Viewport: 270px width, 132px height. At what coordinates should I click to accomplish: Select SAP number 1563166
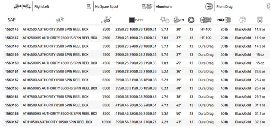point(12,114)
